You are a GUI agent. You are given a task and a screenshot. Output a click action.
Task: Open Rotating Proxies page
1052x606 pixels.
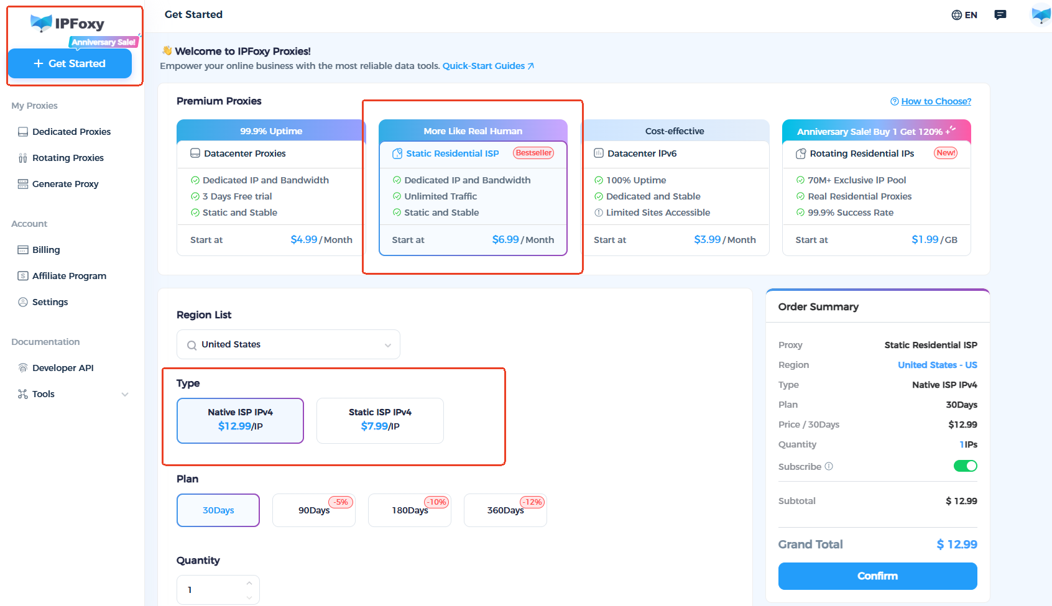click(68, 158)
